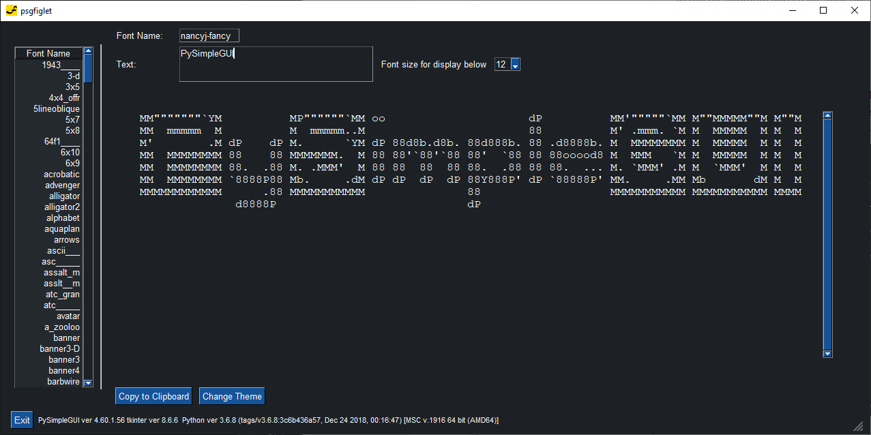Click font list scrollbar up arrow
This screenshot has width=871, height=435.
tap(88, 51)
